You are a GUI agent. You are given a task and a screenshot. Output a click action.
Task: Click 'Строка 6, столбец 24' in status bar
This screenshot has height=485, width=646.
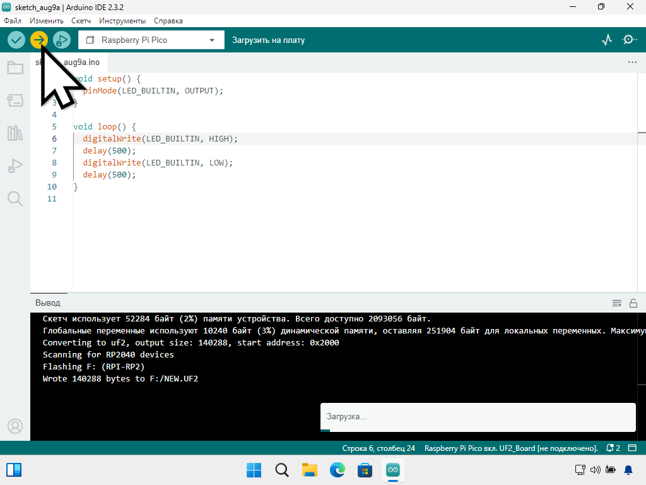coord(379,448)
